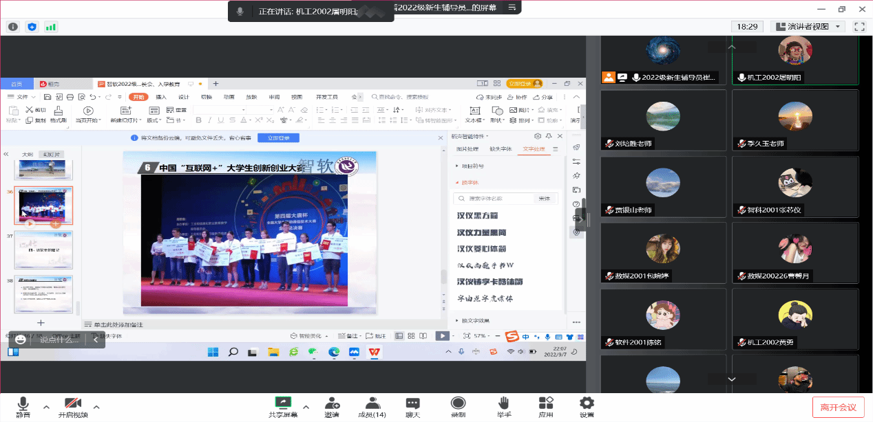The image size is (873, 422).
Task: Collapse the chat input bar arrow
Action: tap(96, 340)
